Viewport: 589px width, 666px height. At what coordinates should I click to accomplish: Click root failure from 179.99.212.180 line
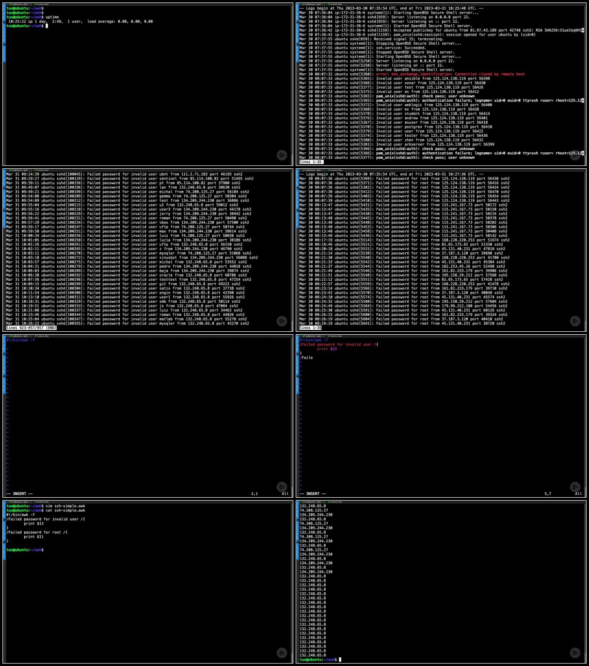pos(404,306)
